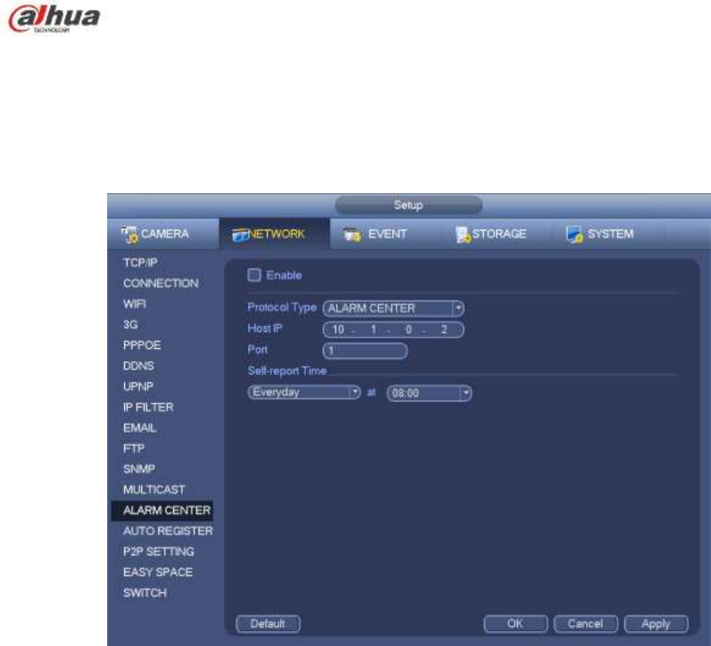Image resolution: width=711 pixels, height=646 pixels.
Task: Open EMAIL settings
Action: [140, 428]
